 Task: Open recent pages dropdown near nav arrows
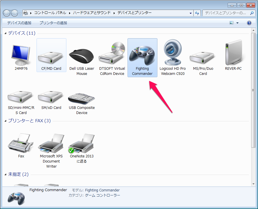coord(20,13)
